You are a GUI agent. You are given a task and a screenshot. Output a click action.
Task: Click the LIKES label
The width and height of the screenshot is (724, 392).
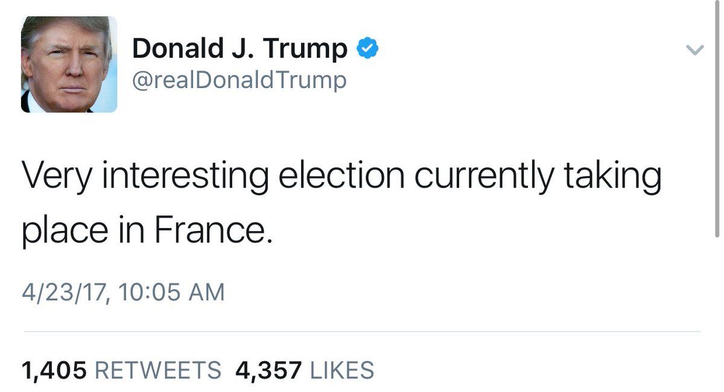point(342,370)
